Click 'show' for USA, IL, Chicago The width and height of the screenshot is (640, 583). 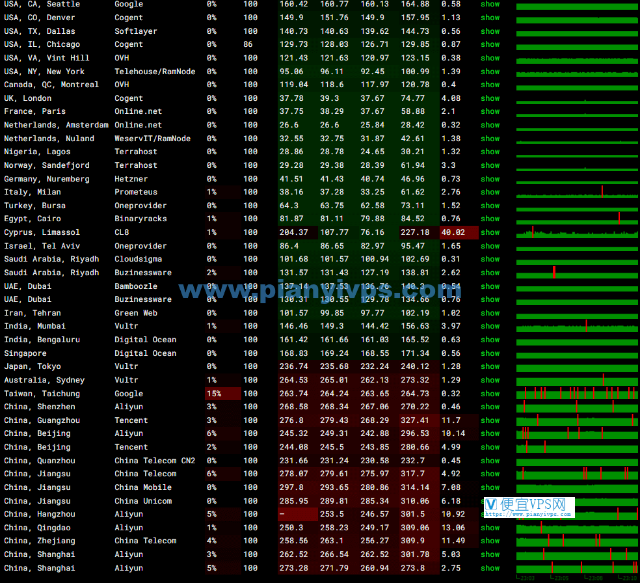(490, 44)
